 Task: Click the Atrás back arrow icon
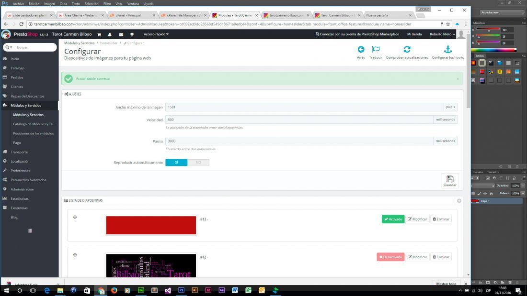(361, 49)
